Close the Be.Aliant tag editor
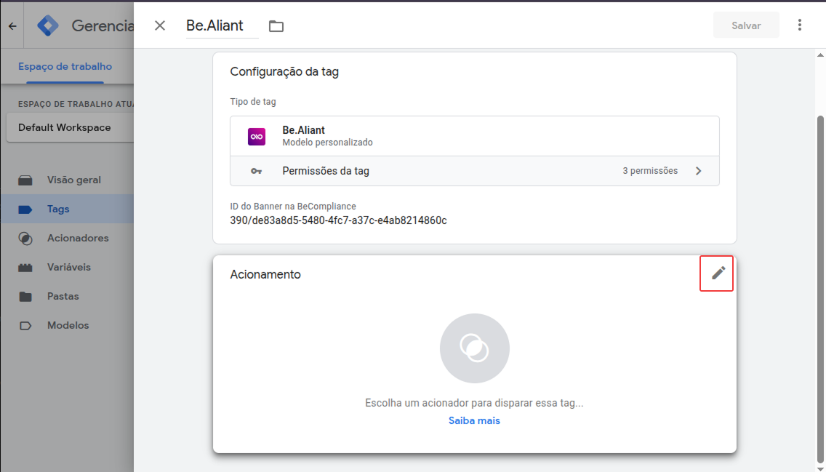The image size is (826, 472). (160, 25)
